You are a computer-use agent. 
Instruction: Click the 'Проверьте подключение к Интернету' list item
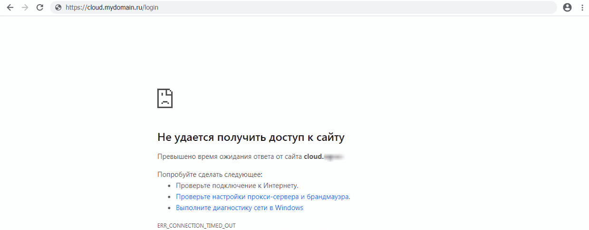coord(237,185)
